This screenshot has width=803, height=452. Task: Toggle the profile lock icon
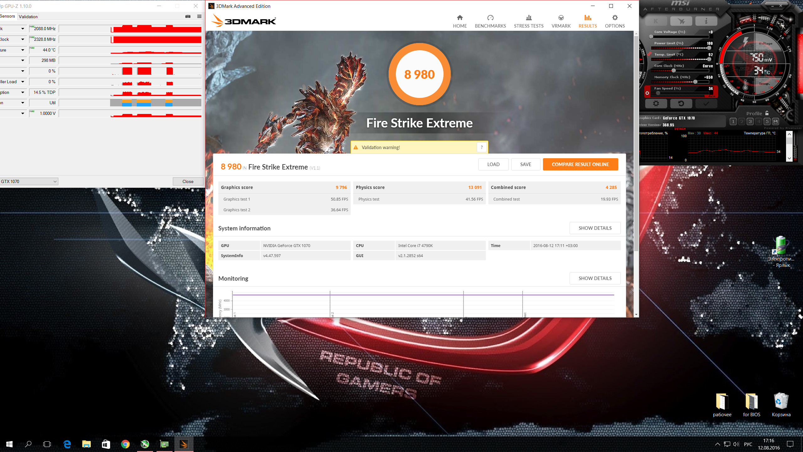pos(767,113)
